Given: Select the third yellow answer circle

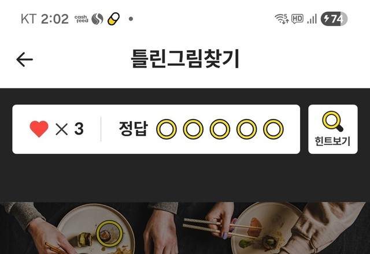Looking at the screenshot, I should tap(220, 129).
